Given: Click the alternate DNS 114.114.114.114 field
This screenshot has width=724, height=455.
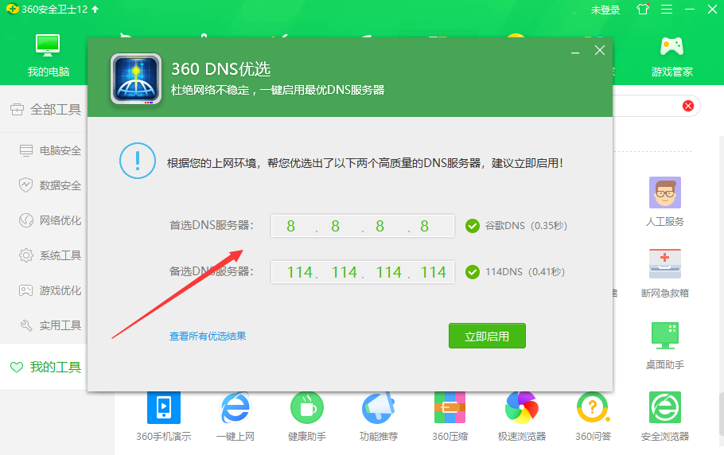Looking at the screenshot, I should 363,272.
